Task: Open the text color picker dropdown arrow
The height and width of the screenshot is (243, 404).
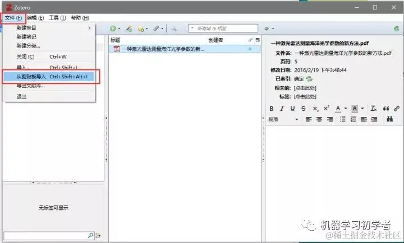Action: tap(346, 109)
